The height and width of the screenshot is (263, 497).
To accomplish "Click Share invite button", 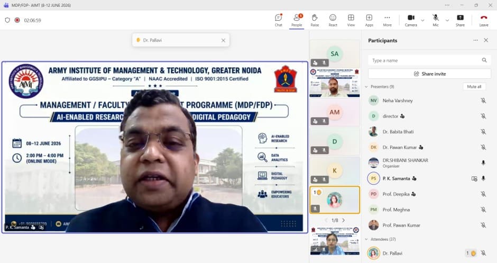I will pyautogui.click(x=429, y=74).
